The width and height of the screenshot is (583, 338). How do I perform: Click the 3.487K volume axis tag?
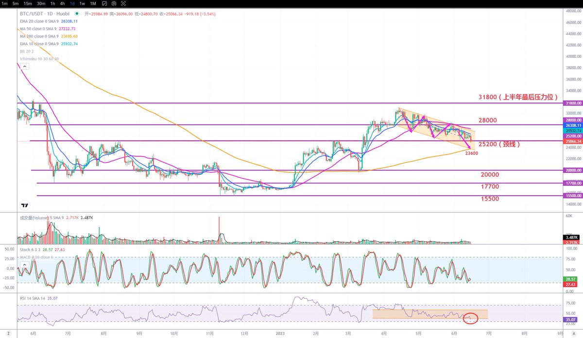coord(572,237)
